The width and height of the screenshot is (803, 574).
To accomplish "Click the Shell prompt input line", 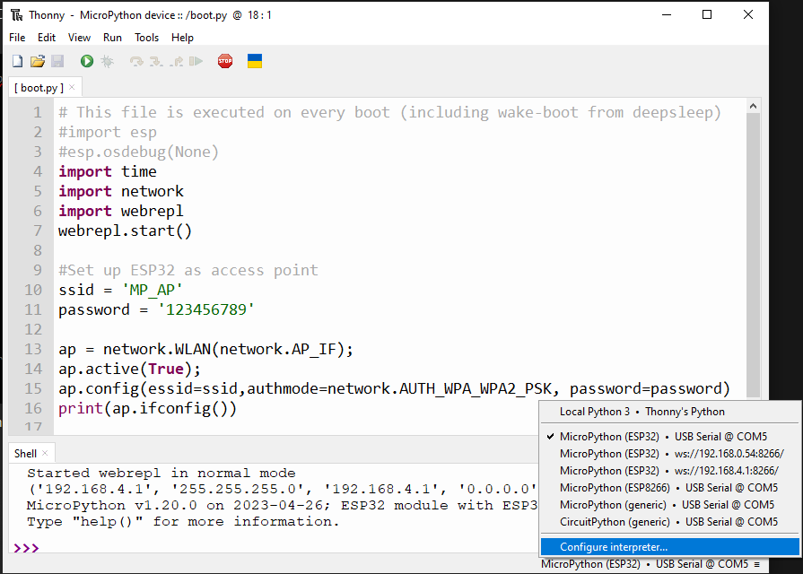I will [x=269, y=547].
